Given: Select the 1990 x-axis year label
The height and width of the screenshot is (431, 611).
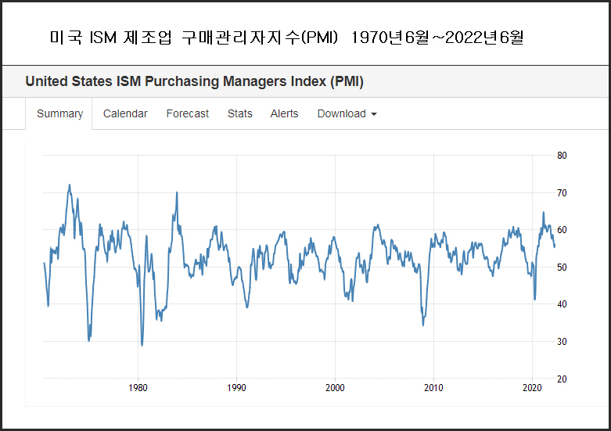Looking at the screenshot, I should click(x=236, y=388).
